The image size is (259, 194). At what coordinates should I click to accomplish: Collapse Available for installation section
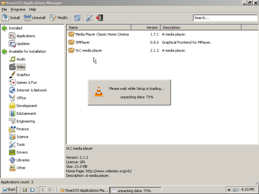pyautogui.click(x=5, y=51)
